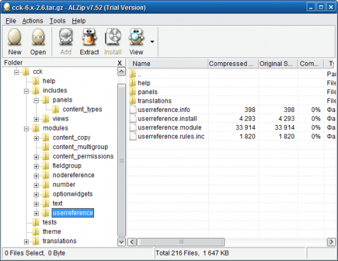Expand the translations folder in tree
Image resolution: width=338 pixels, height=261 pixels.
click(26, 242)
